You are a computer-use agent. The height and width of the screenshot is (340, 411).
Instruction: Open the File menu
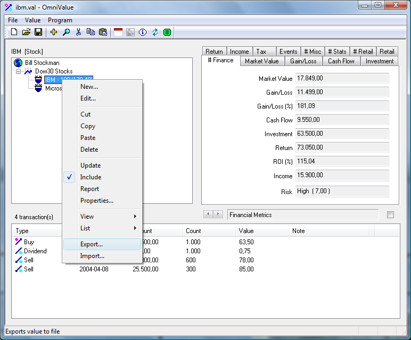[13, 20]
